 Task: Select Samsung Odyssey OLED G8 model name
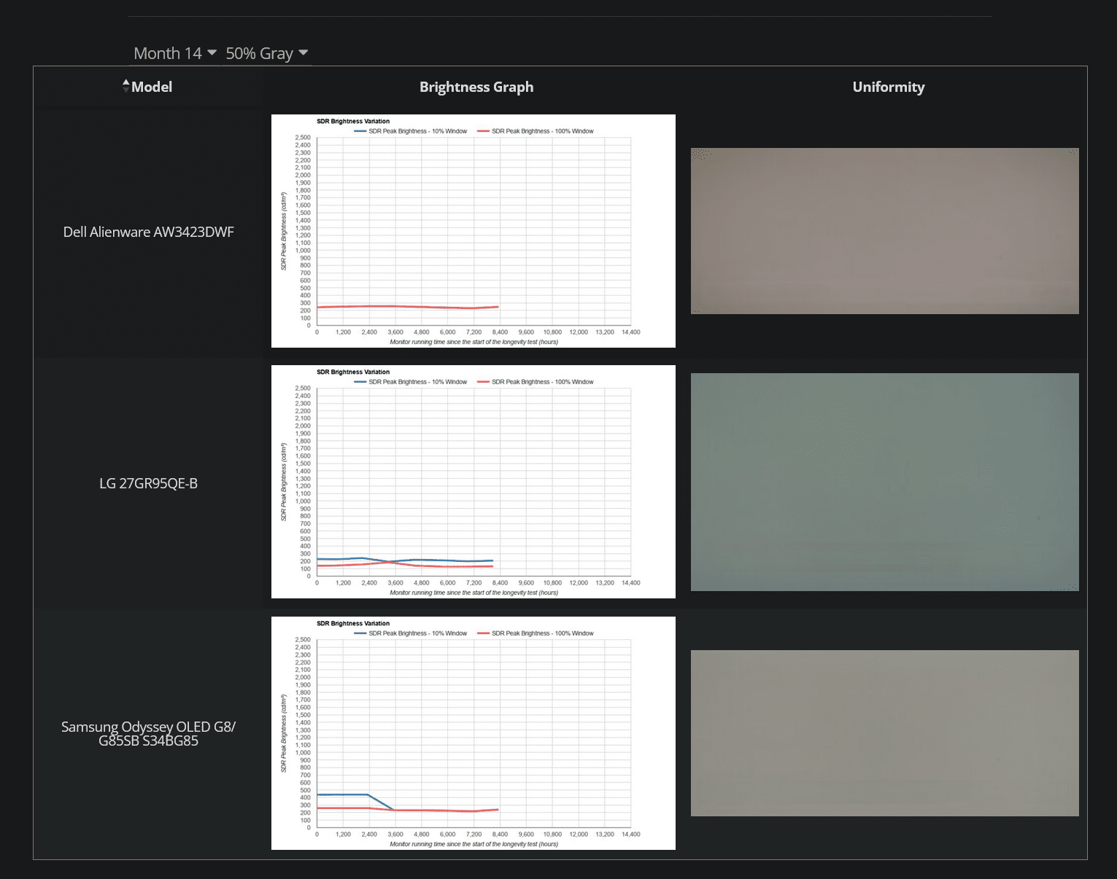click(x=149, y=733)
